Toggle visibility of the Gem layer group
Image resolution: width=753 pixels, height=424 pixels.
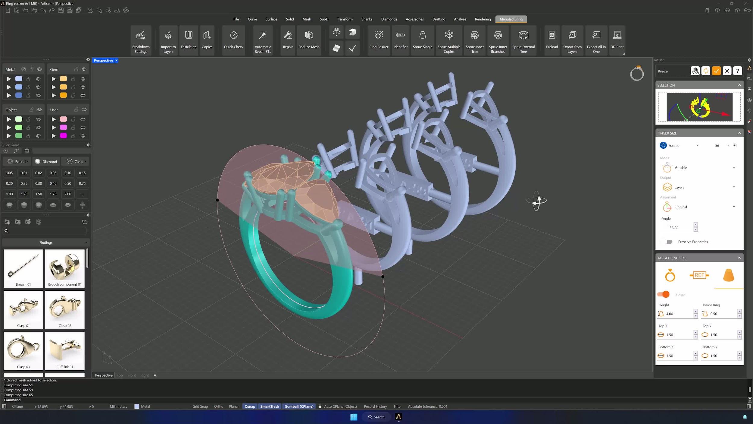click(84, 69)
